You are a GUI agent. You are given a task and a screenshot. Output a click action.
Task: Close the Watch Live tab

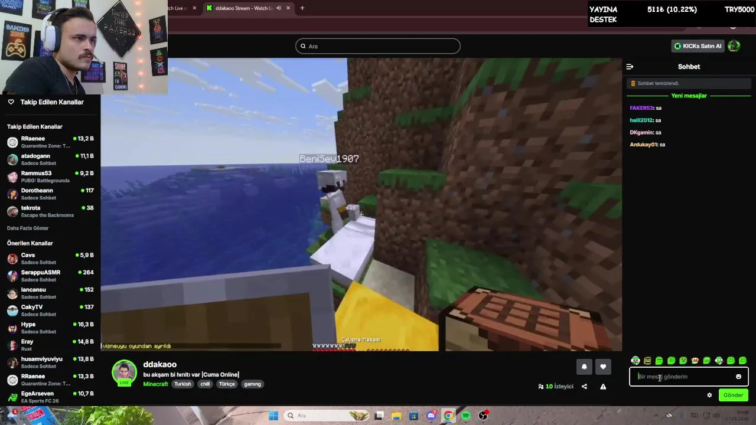[x=194, y=8]
